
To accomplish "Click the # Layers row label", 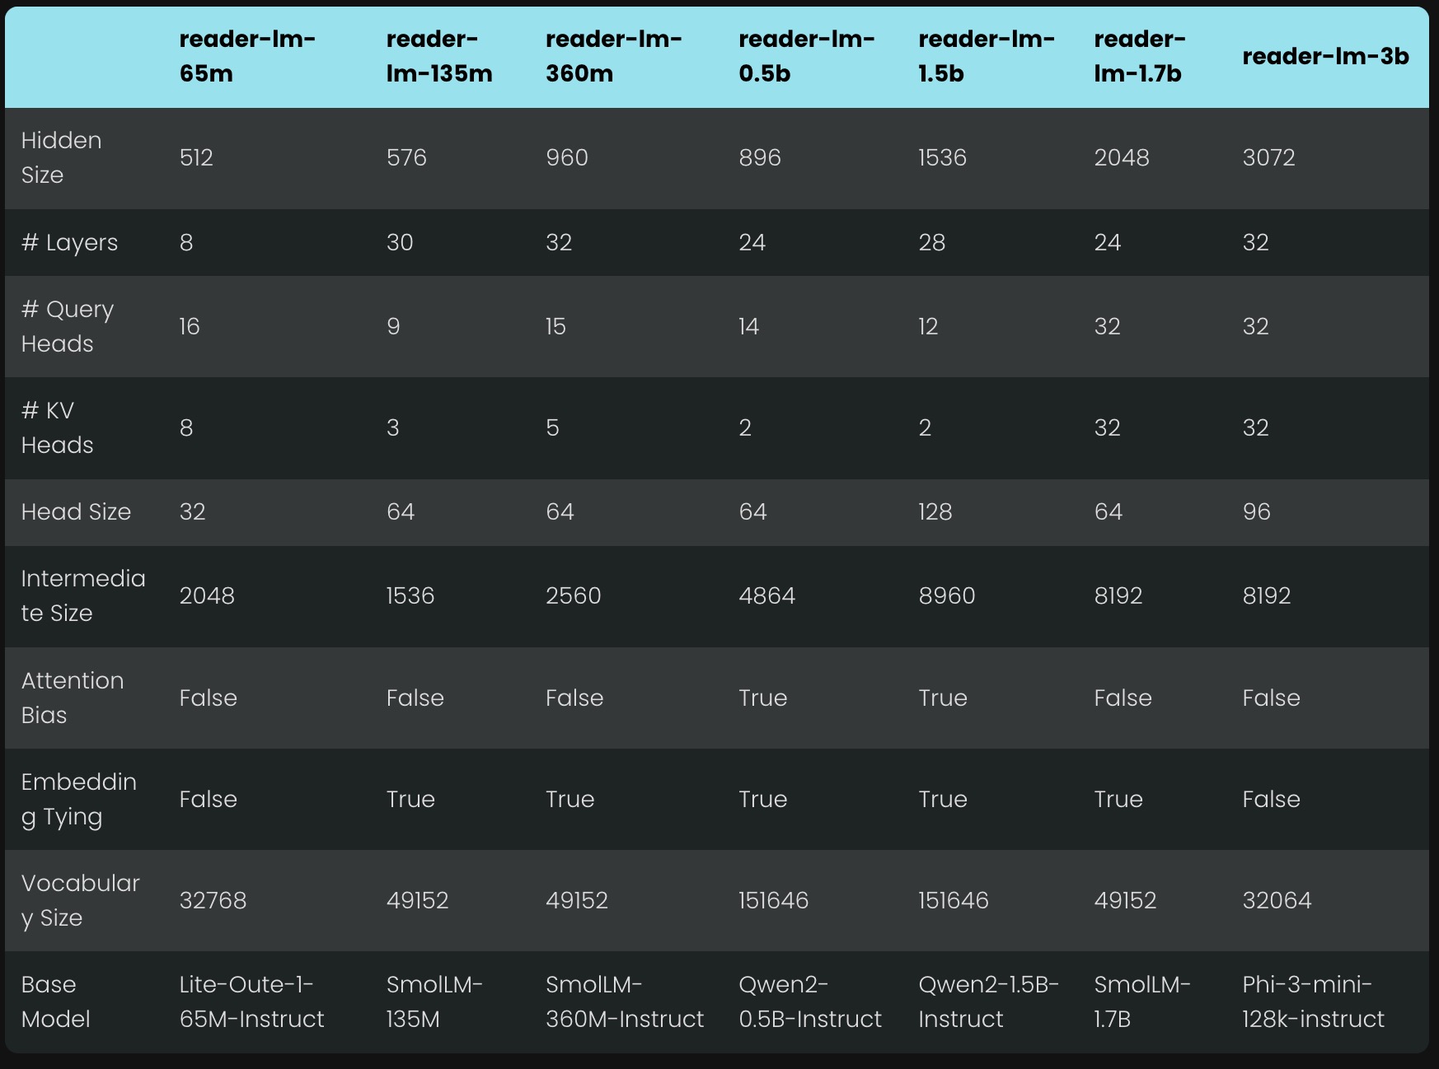I will coord(69,242).
